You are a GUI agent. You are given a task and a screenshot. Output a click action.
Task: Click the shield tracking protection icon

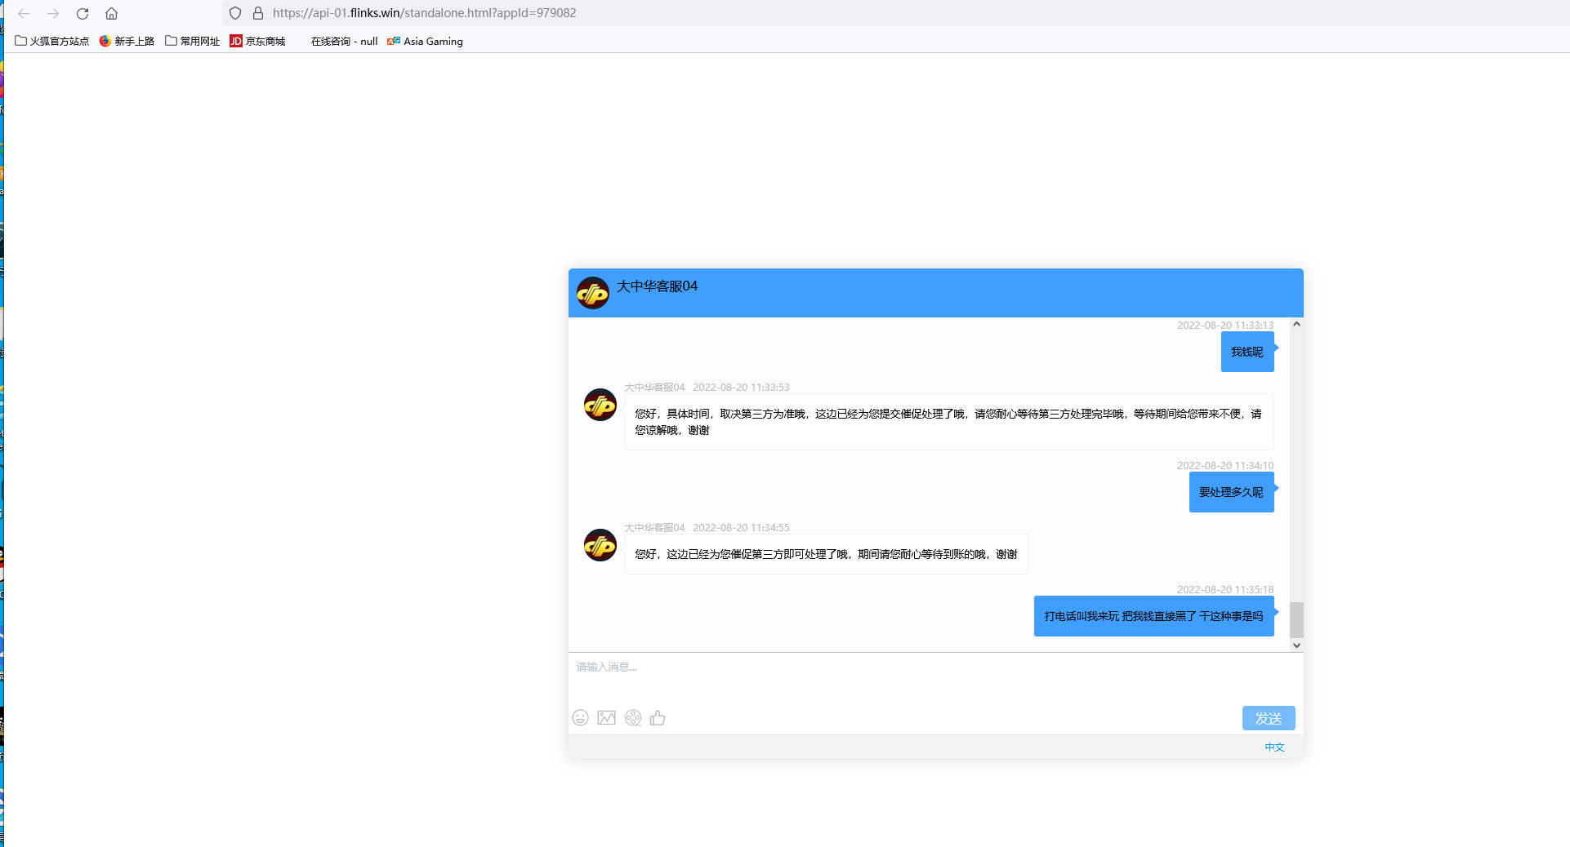(235, 13)
